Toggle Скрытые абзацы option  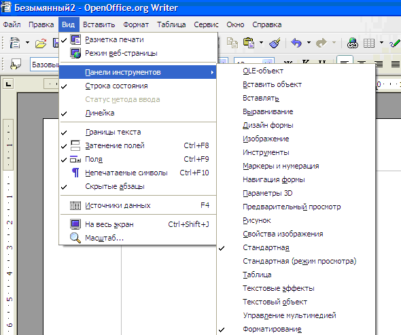(138, 186)
